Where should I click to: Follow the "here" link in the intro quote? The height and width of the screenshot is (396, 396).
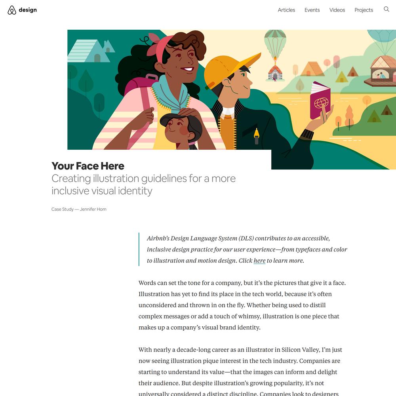coord(259,261)
